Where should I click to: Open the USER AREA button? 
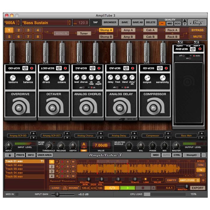coord(45,155)
